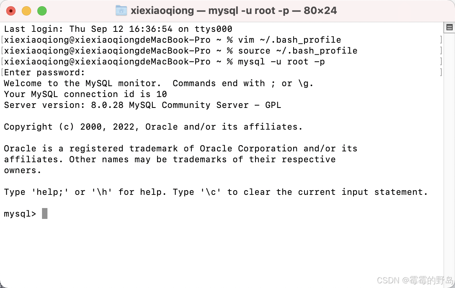The width and height of the screenshot is (455, 288).
Task: Click the Server version 8.0.28 line
Action: click(x=142, y=105)
